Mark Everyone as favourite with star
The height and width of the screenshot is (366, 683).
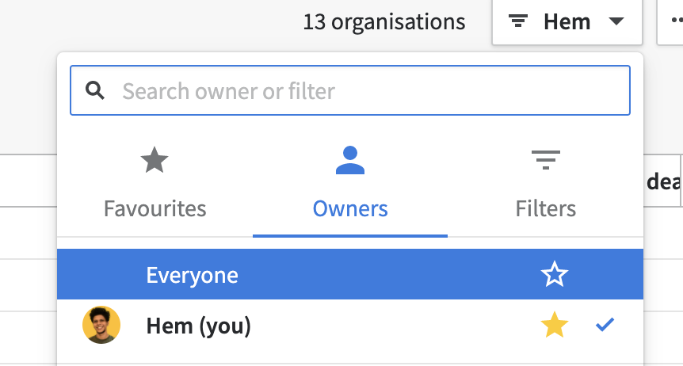click(x=554, y=274)
